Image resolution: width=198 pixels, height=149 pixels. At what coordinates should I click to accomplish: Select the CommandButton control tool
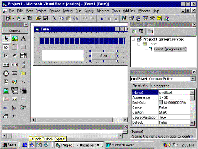[x=23, y=47]
